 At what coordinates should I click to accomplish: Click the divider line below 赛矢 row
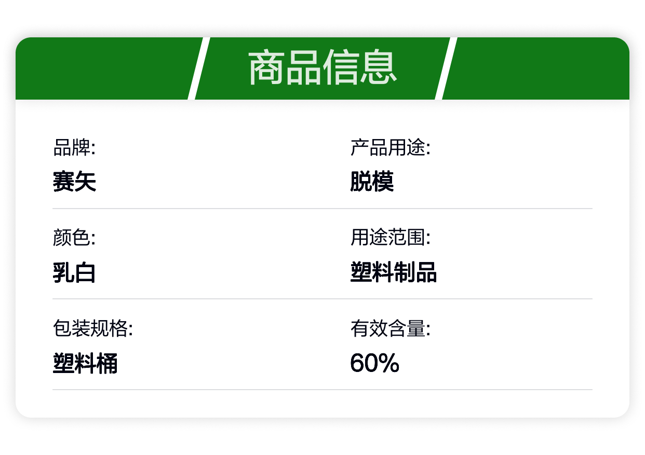322,209
